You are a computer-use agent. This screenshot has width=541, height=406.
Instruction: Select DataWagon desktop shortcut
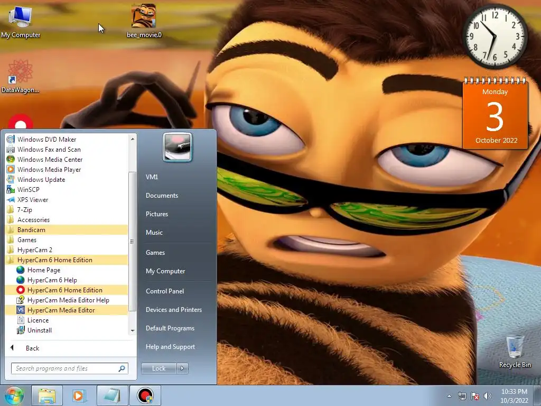pyautogui.click(x=20, y=76)
